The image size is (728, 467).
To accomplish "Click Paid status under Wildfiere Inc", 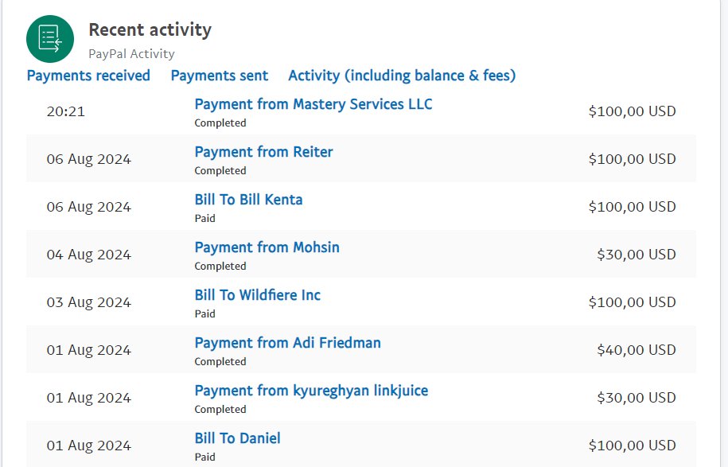I will [x=204, y=313].
